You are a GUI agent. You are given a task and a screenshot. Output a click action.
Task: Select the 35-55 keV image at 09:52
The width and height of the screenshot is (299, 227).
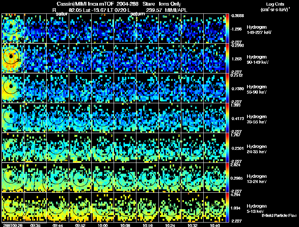(80, 118)
